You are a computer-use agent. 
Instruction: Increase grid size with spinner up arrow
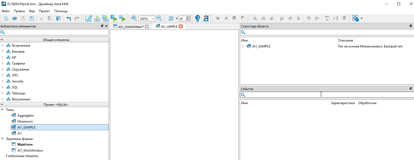coord(188,17)
